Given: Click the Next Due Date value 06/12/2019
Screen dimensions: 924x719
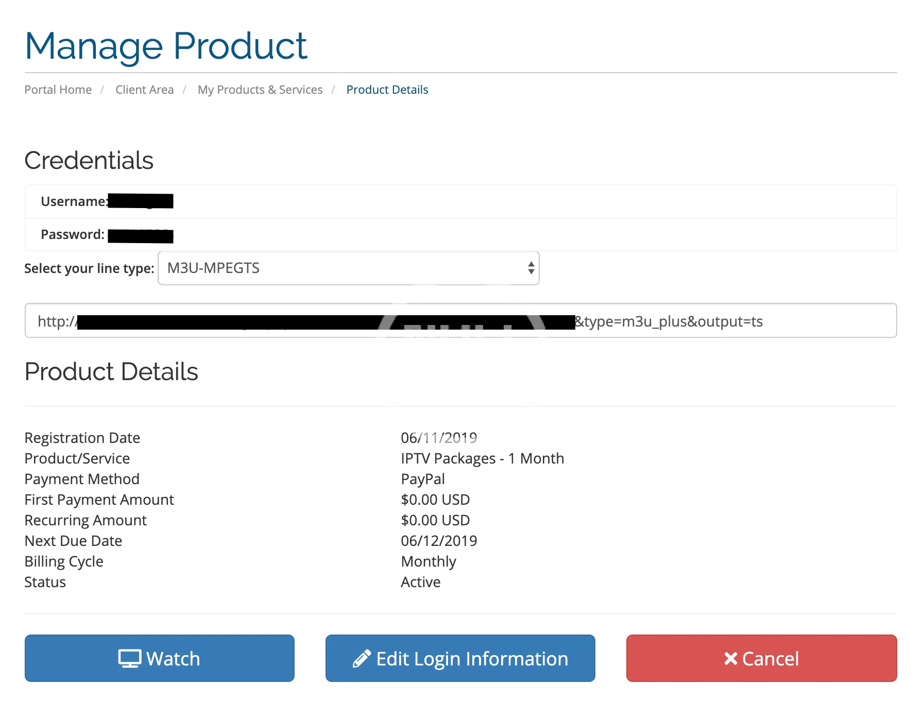Looking at the screenshot, I should coord(439,541).
